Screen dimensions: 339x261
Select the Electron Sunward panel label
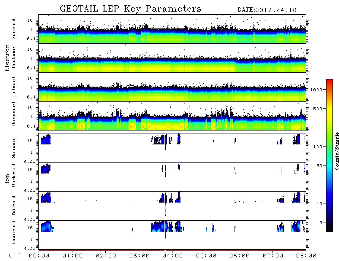[14, 29]
